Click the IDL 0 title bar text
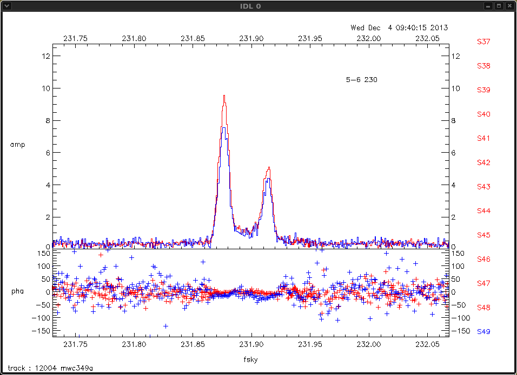 point(258,5)
